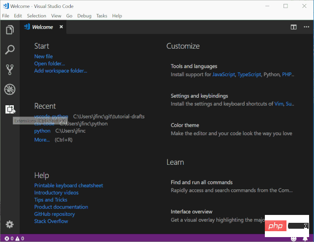Install TypeScript support link

tap(249, 75)
